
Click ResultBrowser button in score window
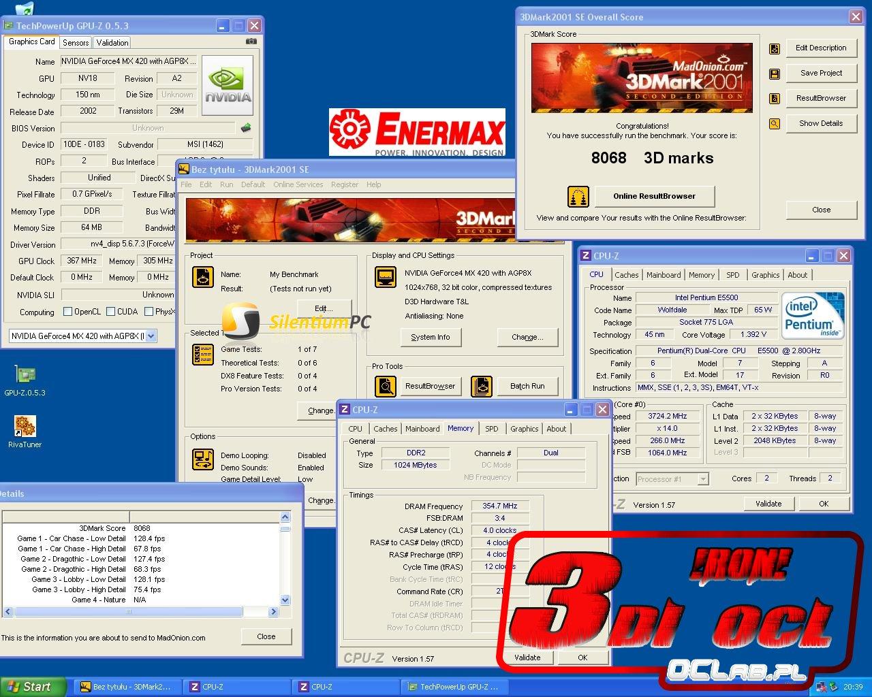821,99
